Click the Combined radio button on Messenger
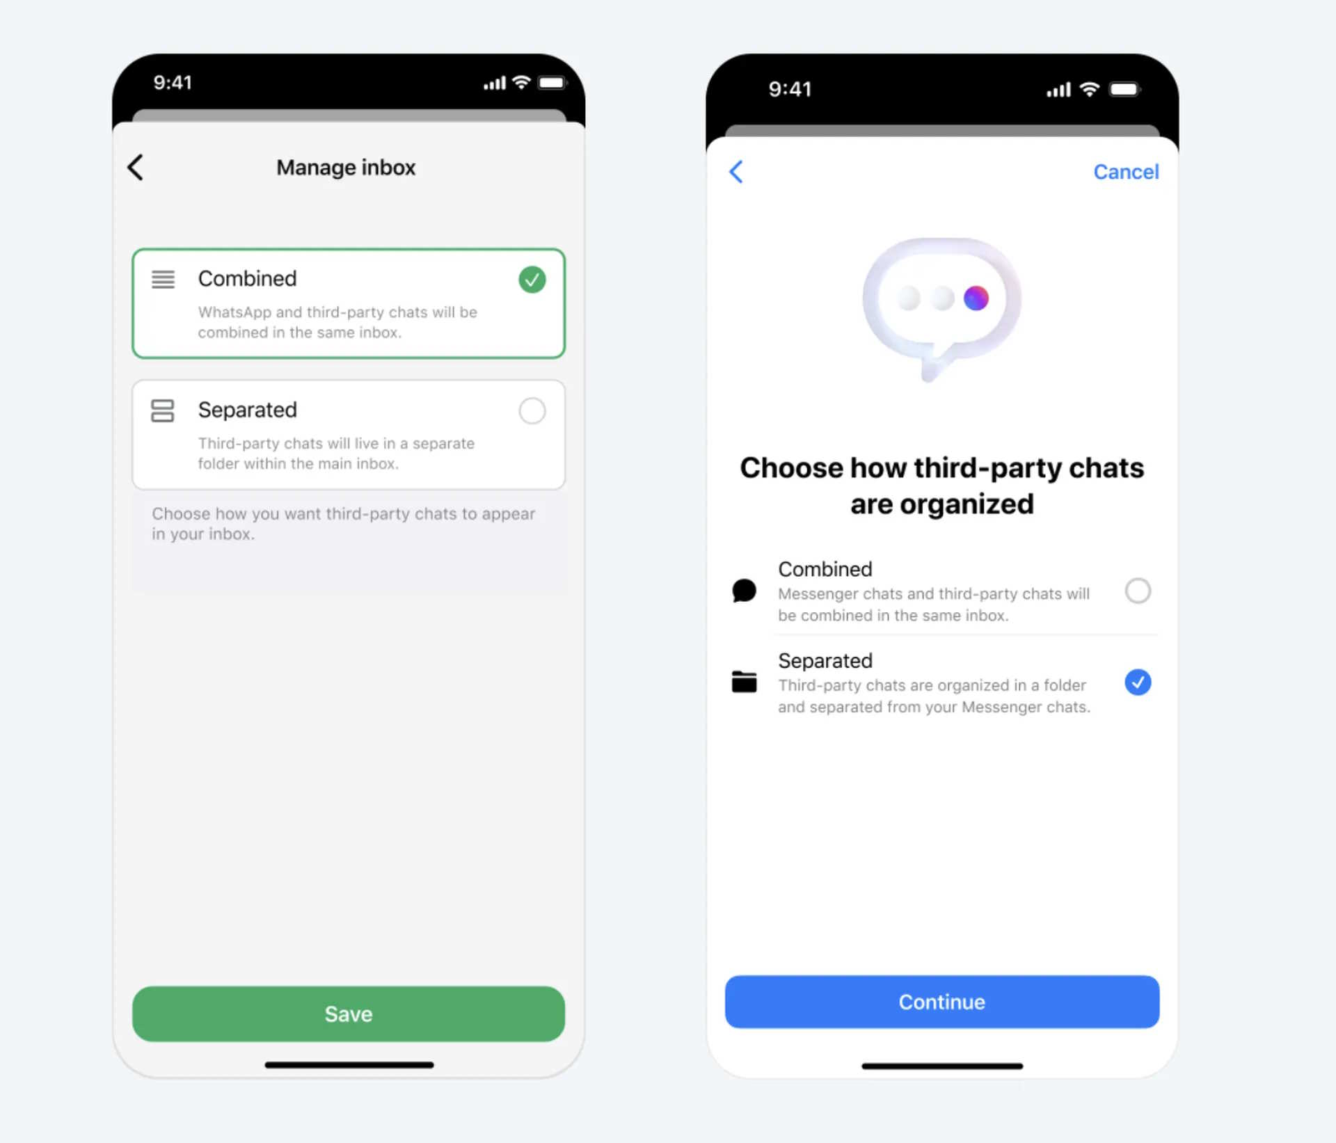 [x=1138, y=587]
